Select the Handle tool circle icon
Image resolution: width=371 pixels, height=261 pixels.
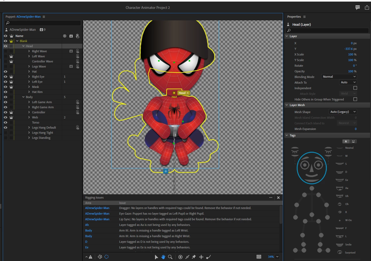pos(180,257)
